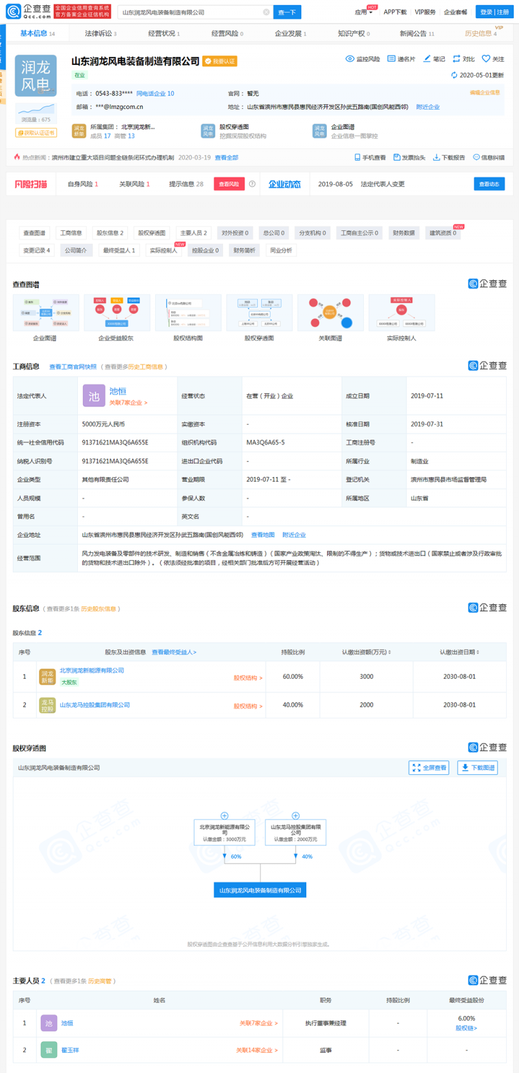Click the refresh icon beside update date
The image size is (519, 1073).
(454, 75)
